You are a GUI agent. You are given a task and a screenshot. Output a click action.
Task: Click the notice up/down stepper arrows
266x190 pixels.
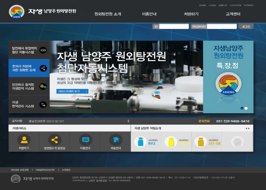[x=128, y=121]
